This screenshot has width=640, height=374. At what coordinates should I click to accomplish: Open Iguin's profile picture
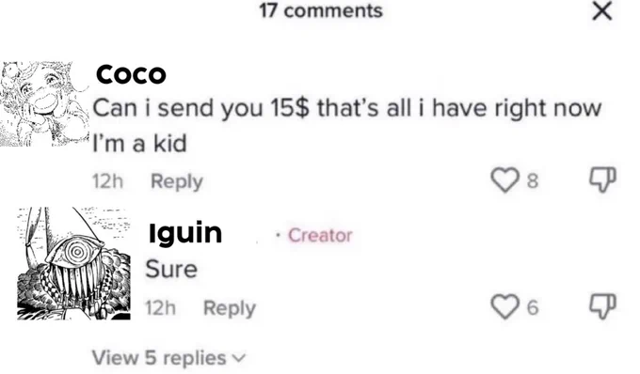coord(73,263)
